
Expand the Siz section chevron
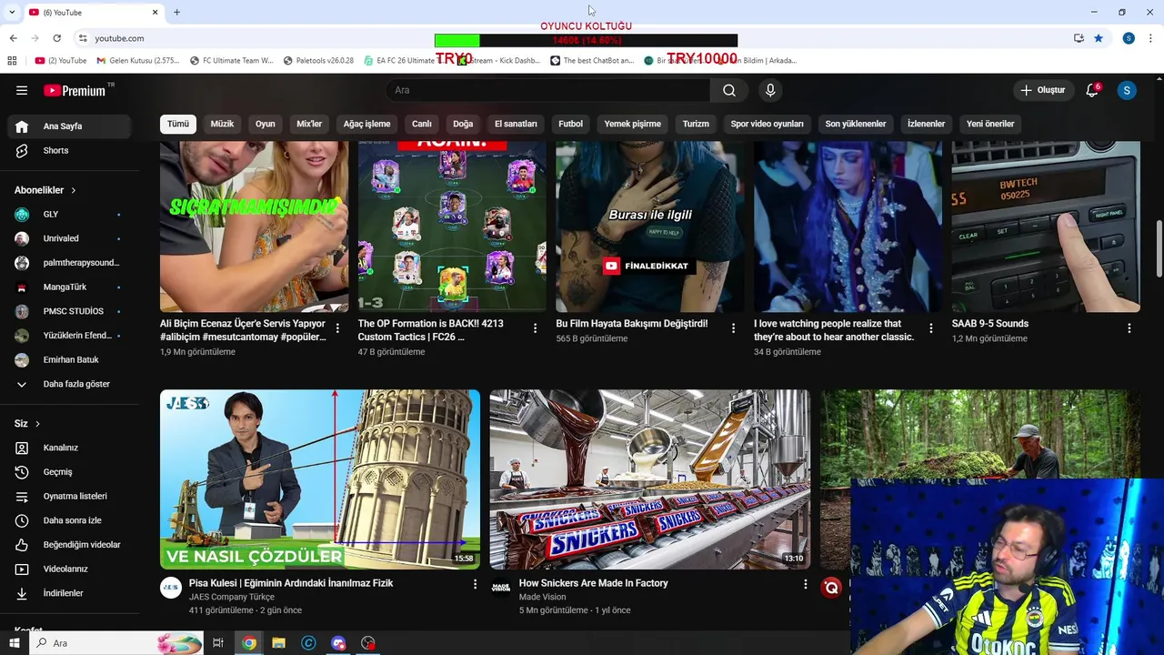pyautogui.click(x=37, y=424)
